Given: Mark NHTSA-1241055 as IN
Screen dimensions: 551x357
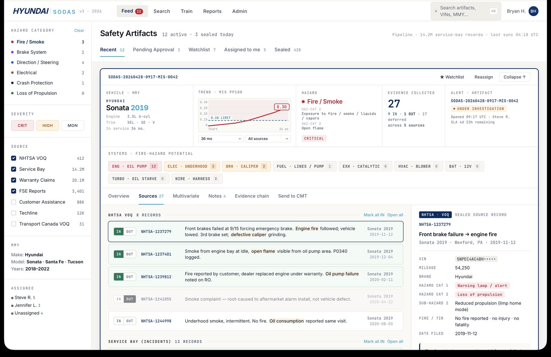Looking at the screenshot, I should coord(118,299).
